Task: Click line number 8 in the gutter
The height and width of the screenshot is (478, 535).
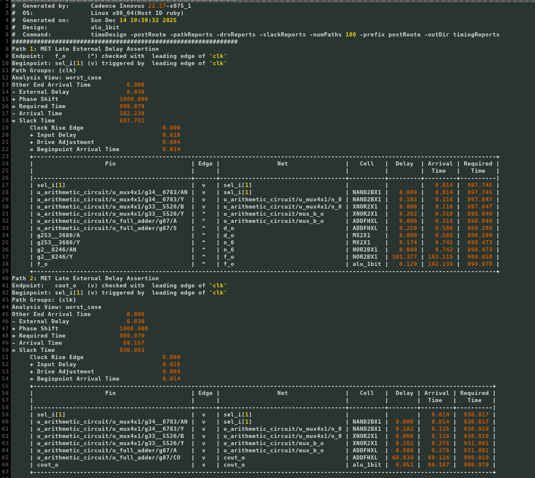Action: click(x=7, y=49)
